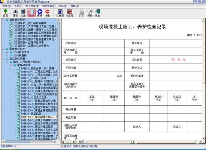Click the folder icon beside 施工单位用表
The height and width of the screenshot is (150, 206).
[x=7, y=59]
